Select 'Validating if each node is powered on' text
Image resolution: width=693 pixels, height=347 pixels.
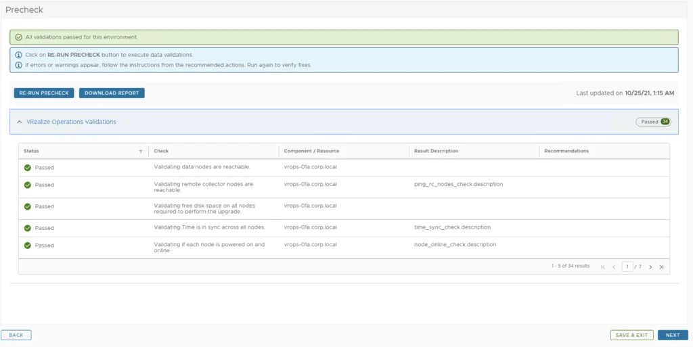pos(210,245)
